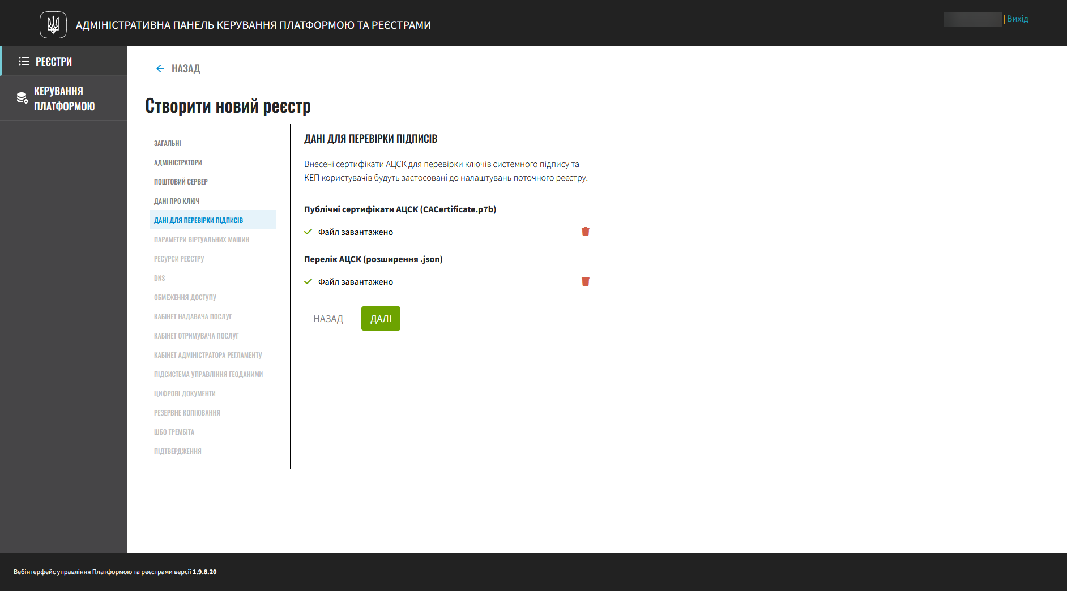1067x591 pixels.
Task: Delete the uploaded CACertificate.p7b file
Action: [x=586, y=232]
